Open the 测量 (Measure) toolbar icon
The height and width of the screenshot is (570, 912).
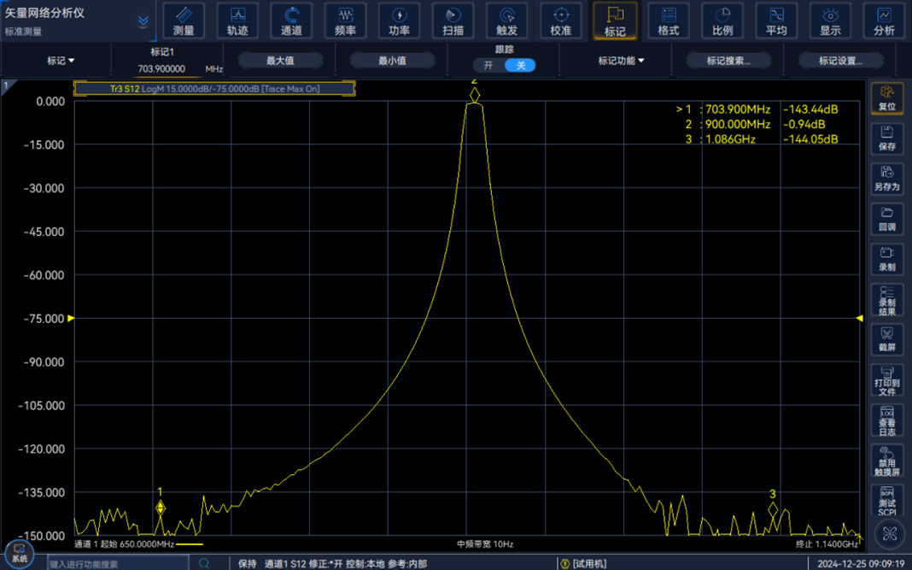(x=184, y=21)
